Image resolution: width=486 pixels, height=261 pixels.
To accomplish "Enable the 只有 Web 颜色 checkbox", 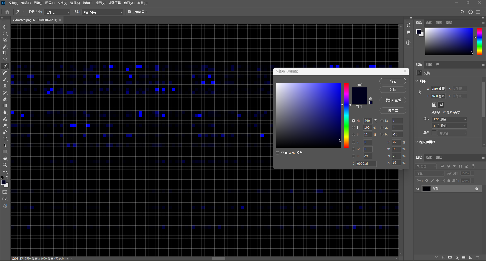I will tap(278, 153).
